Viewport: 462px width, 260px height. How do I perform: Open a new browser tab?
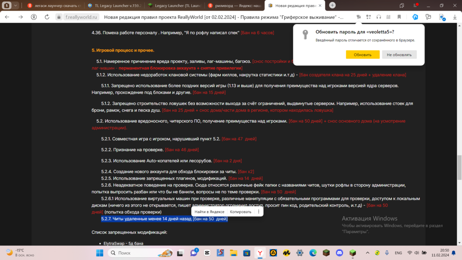(x=332, y=5)
